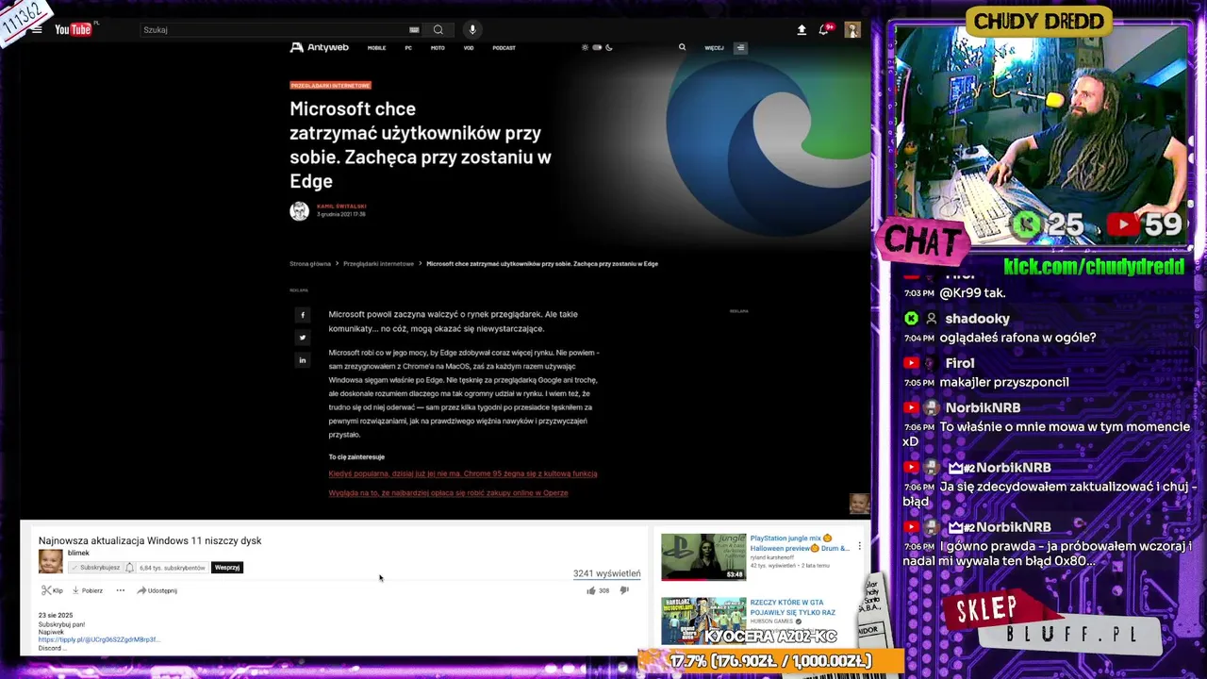This screenshot has height=679, width=1207.
Task: Share article on Twitter
Action: (x=303, y=338)
